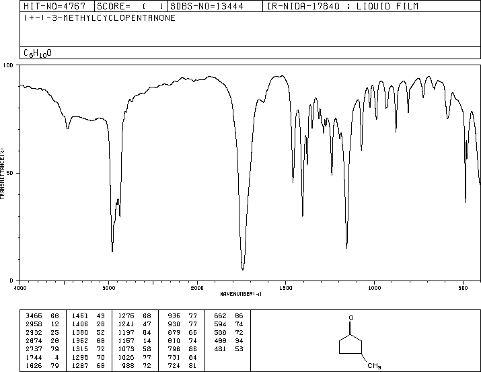Select peak table entry 2737
Image resolution: width=481 pixels, height=372 pixels.
tap(34, 349)
